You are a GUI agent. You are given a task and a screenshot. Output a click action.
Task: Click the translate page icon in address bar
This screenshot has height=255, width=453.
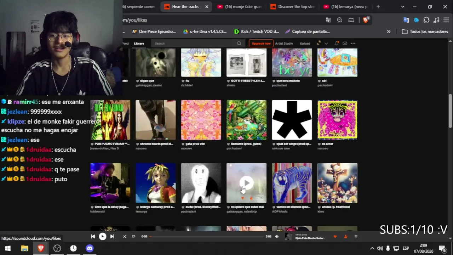(x=328, y=20)
